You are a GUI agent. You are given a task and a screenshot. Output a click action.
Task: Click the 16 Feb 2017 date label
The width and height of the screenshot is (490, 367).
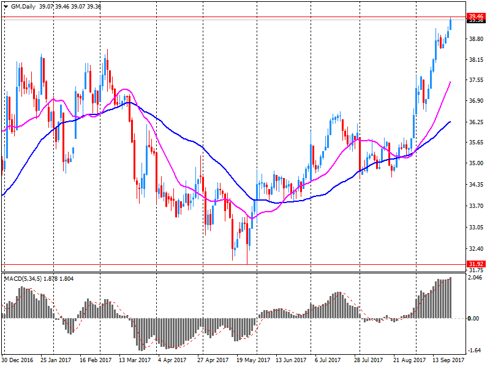click(x=96, y=360)
